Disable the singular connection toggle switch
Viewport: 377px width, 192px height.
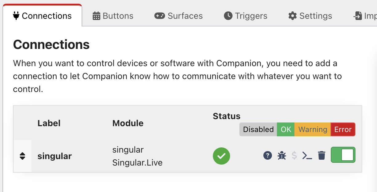coord(343,155)
